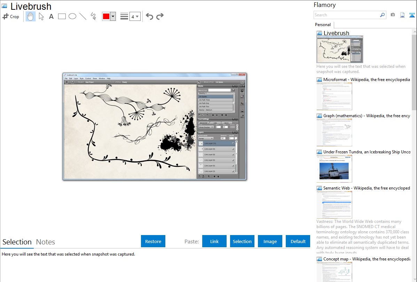Undo the last annotation
Screen dimensions: 417x282
click(149, 16)
